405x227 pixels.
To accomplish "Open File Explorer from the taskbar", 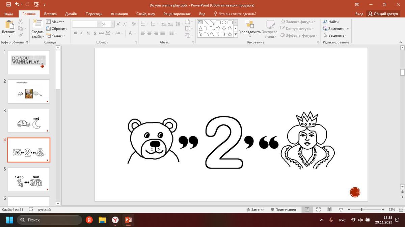I will point(102,220).
